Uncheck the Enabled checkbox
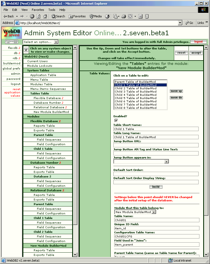The height and width of the screenshot is (264, 210). pos(116,120)
